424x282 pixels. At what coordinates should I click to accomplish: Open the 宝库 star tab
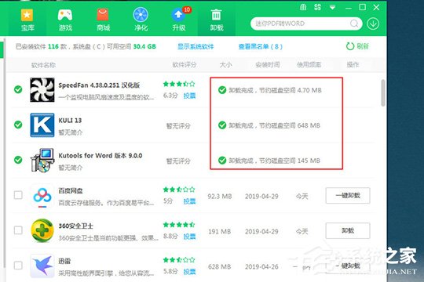click(x=27, y=20)
